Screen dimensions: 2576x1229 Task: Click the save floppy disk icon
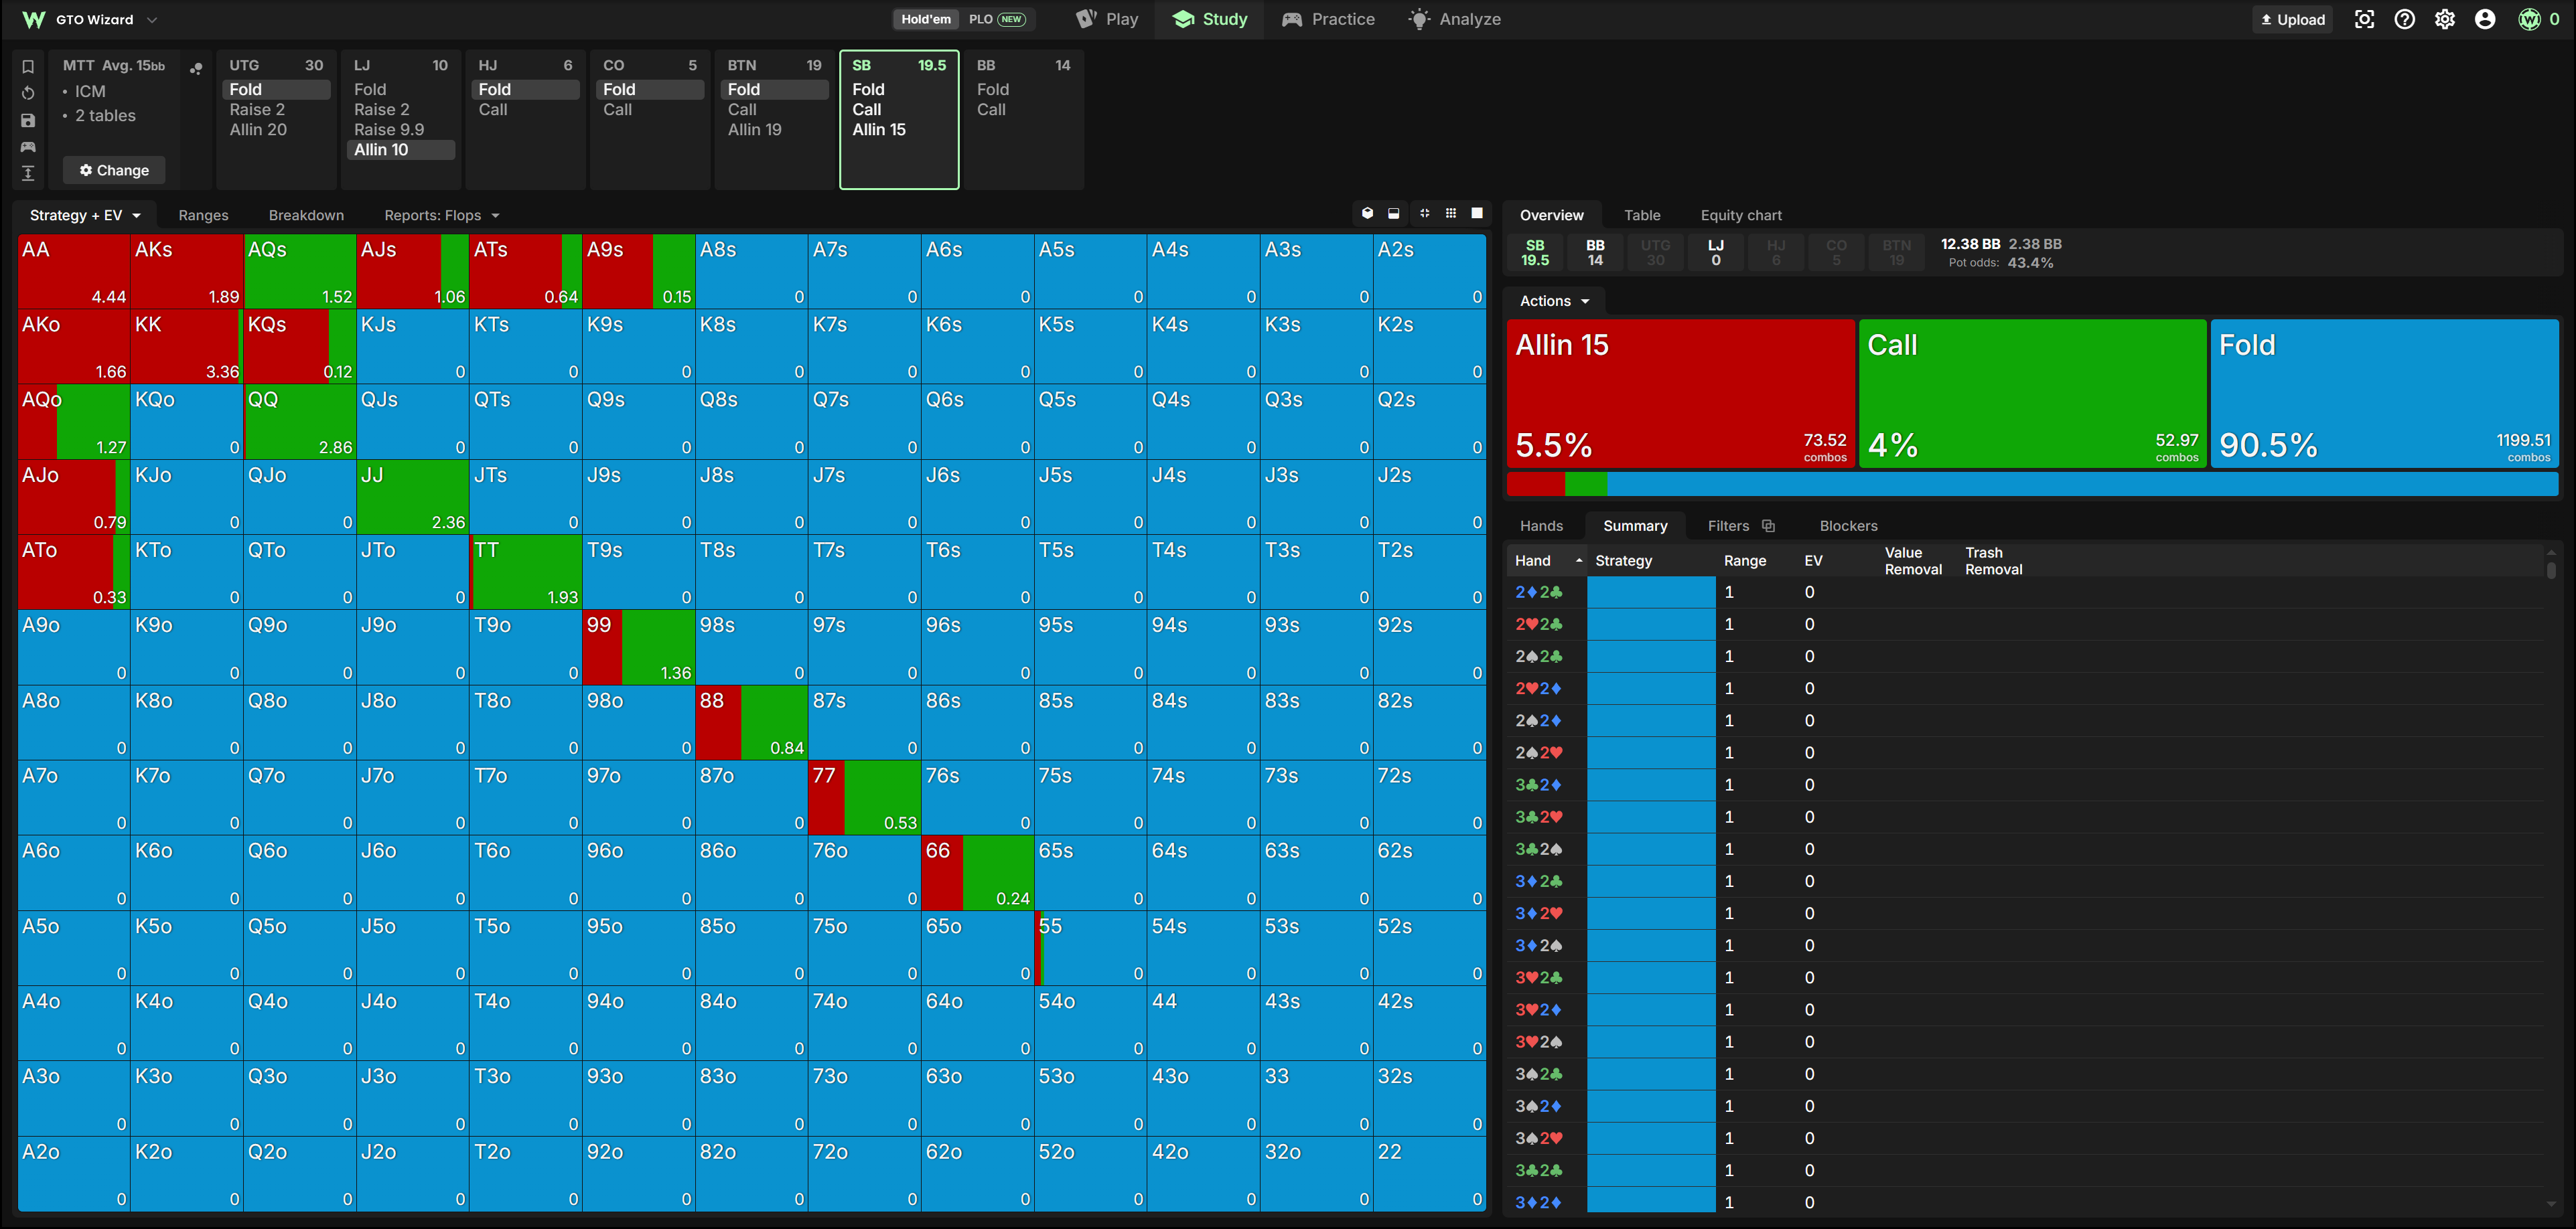point(28,120)
